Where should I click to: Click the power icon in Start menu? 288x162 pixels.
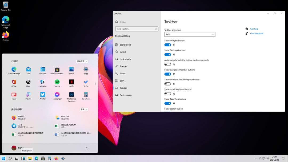87,148
